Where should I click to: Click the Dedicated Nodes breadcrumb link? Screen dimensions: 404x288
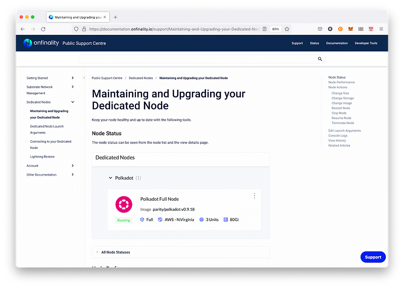[x=141, y=78]
